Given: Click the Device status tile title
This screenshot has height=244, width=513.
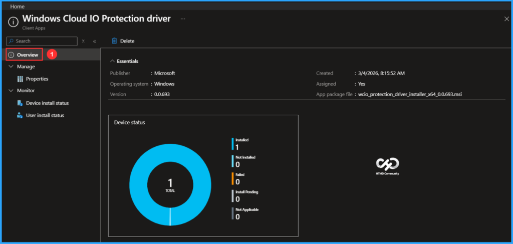Looking at the screenshot, I should 130,122.
